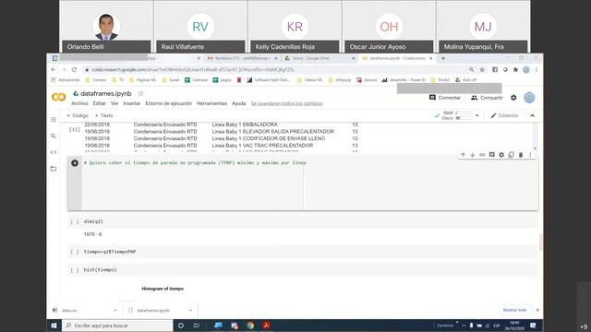
Task: Open search sidebar icon in Colab
Action: [x=54, y=136]
